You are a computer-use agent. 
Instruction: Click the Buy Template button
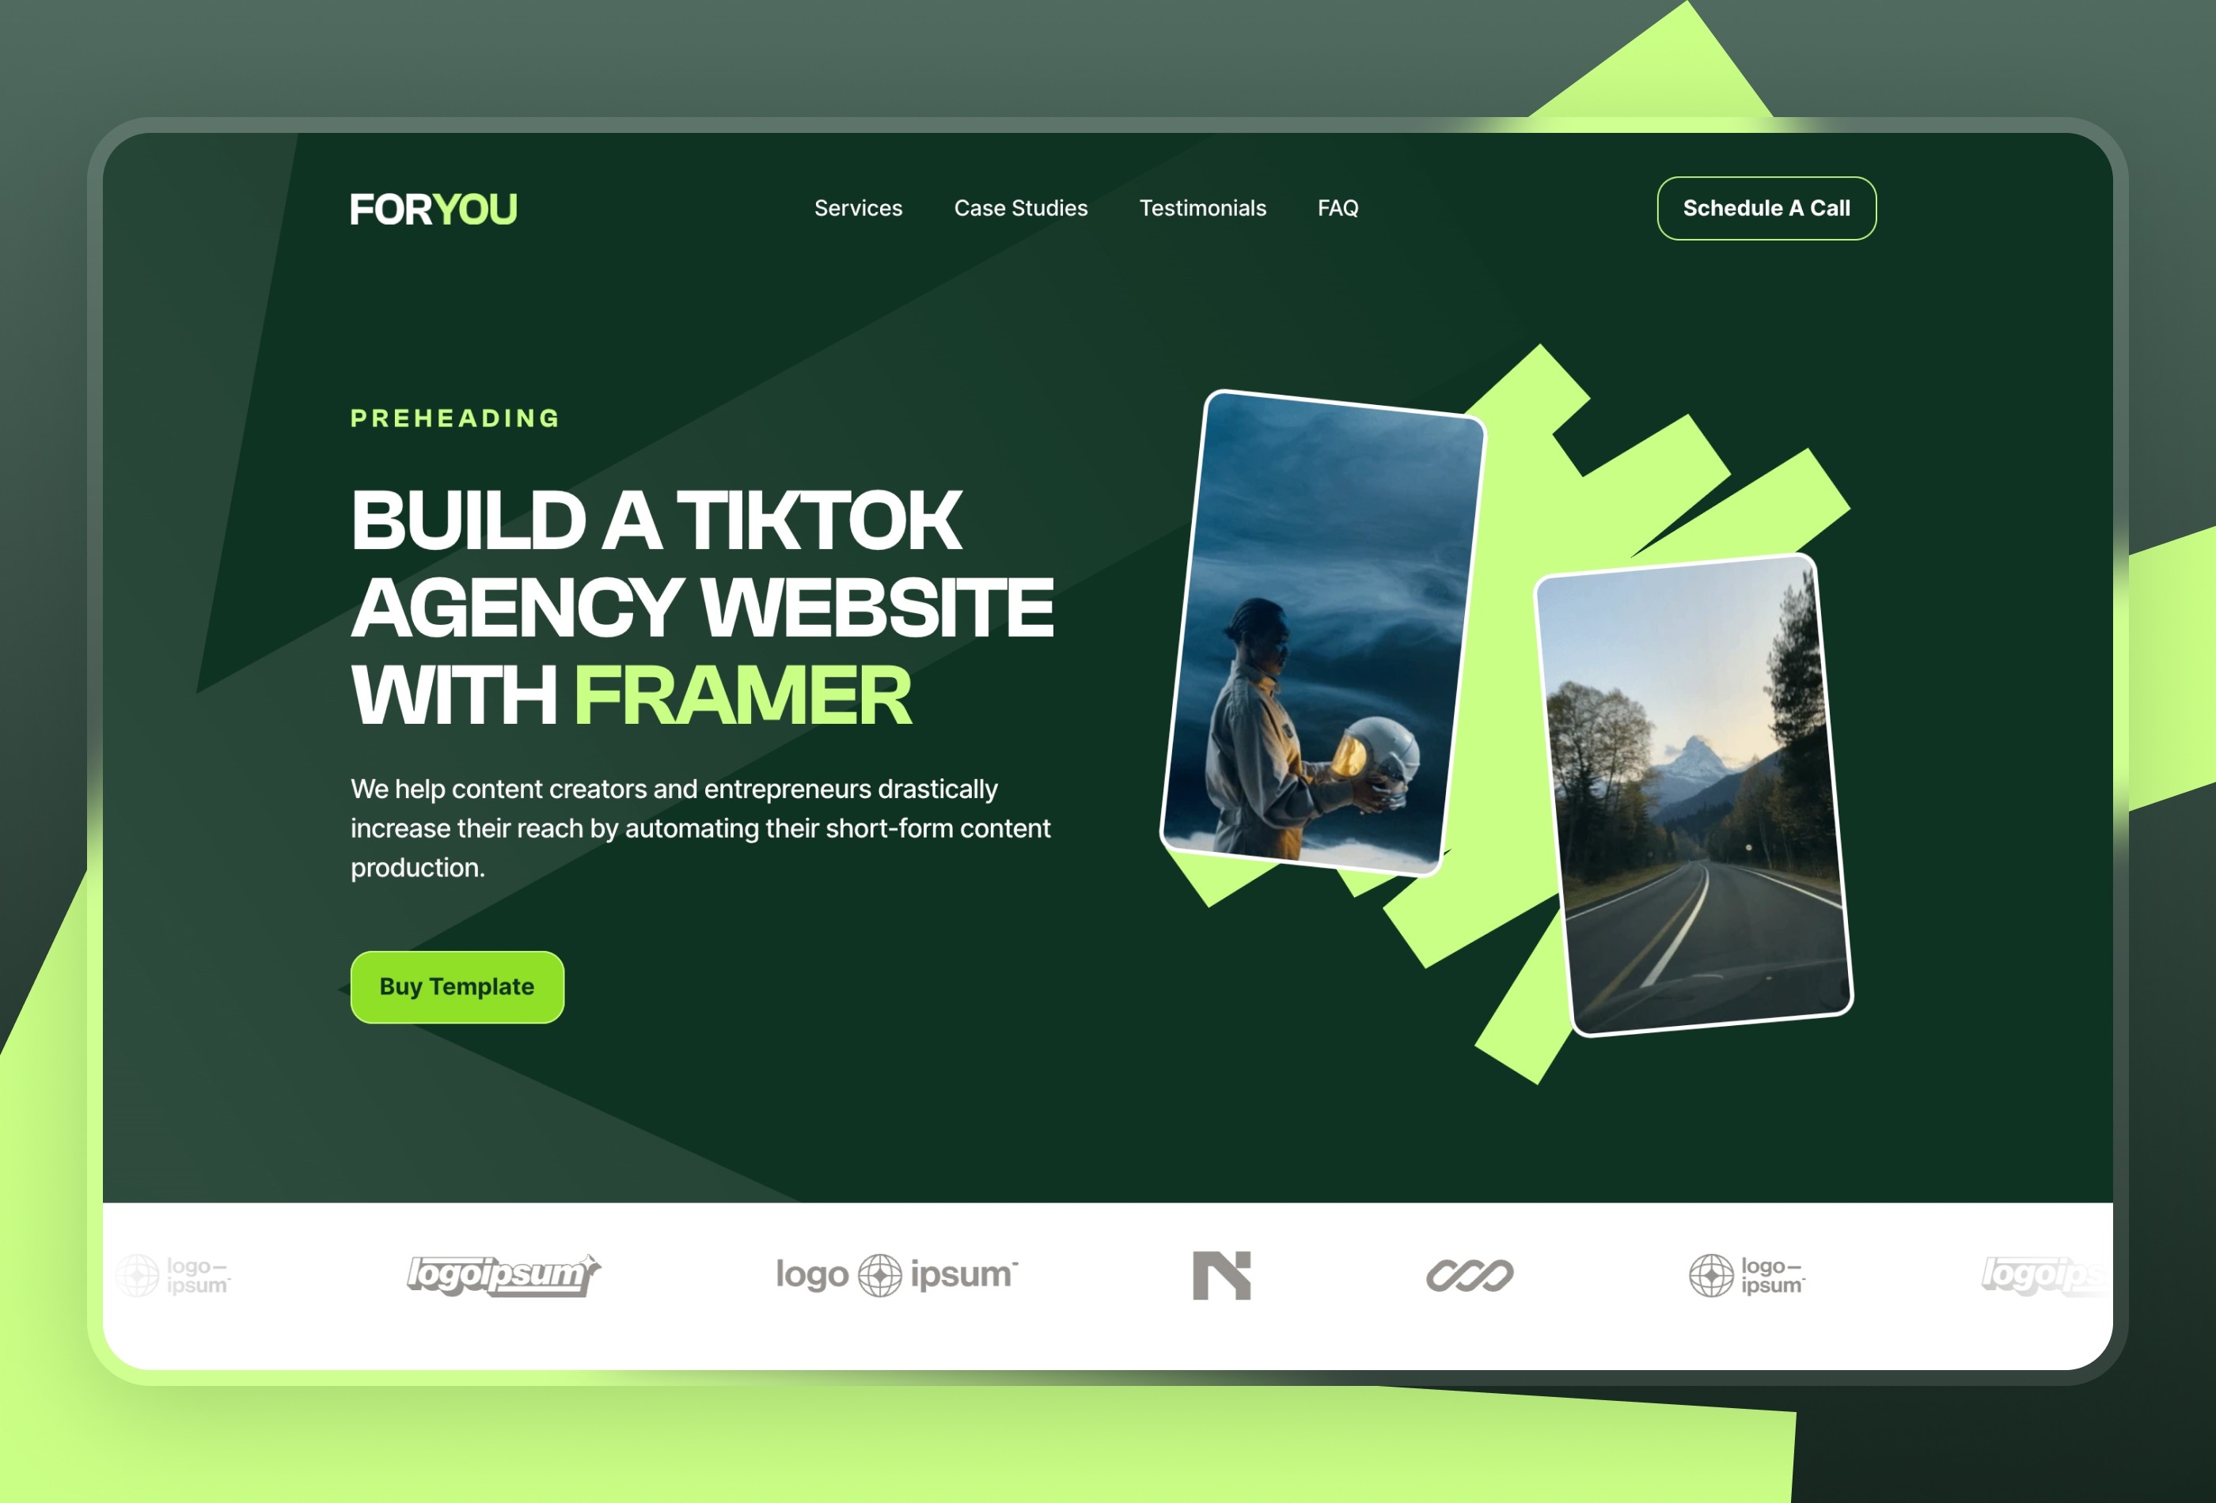457,986
